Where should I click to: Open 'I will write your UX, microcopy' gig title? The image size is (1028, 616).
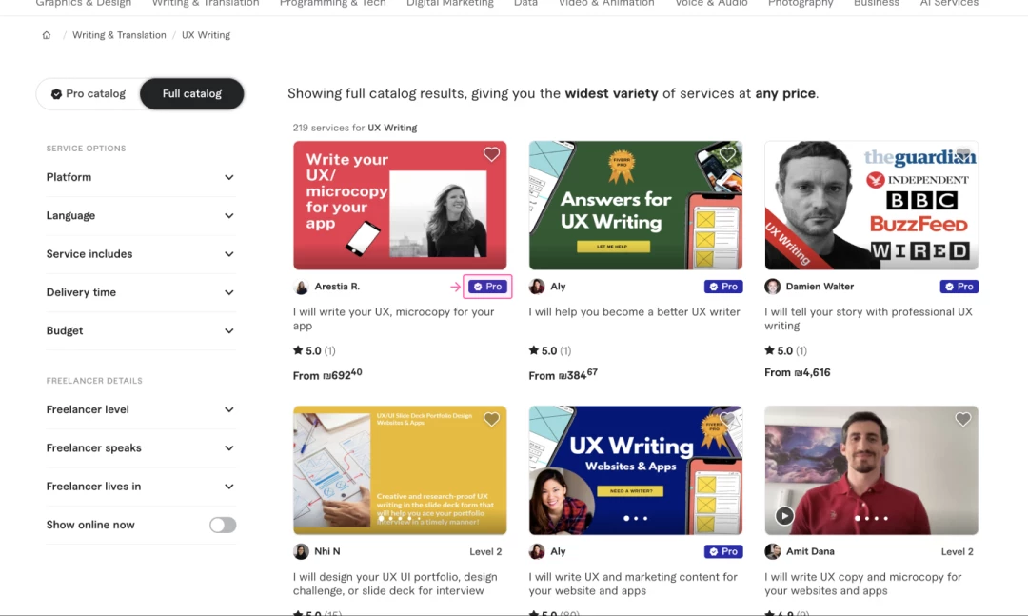click(x=393, y=319)
